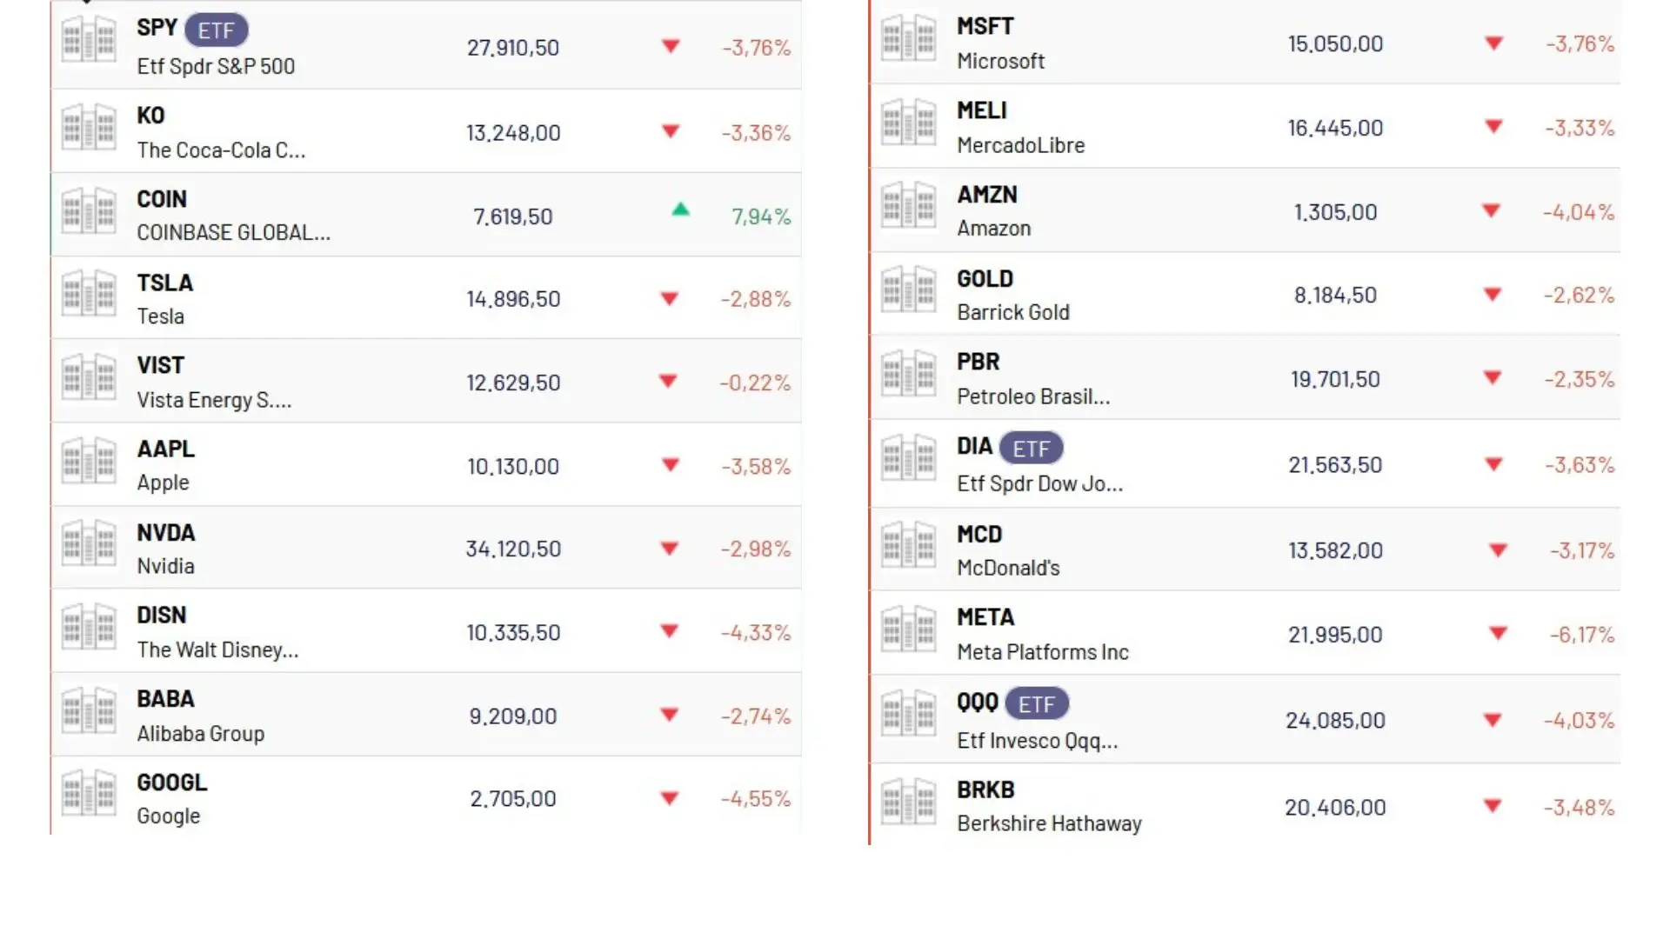1670x939 pixels.
Task: Open the GOLD Barrick Gold row
Action: click(1245, 295)
